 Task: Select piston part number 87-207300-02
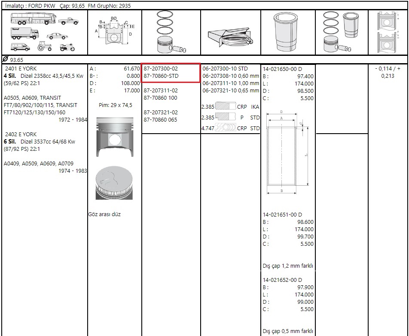[161, 69]
